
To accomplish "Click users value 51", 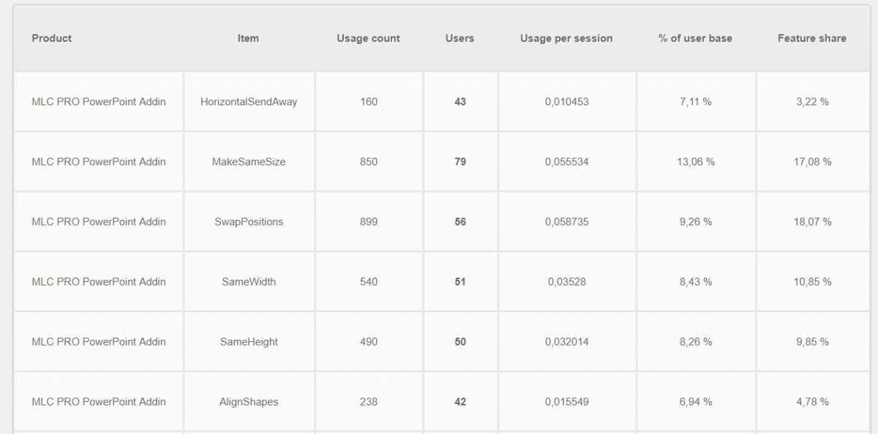I will (460, 281).
